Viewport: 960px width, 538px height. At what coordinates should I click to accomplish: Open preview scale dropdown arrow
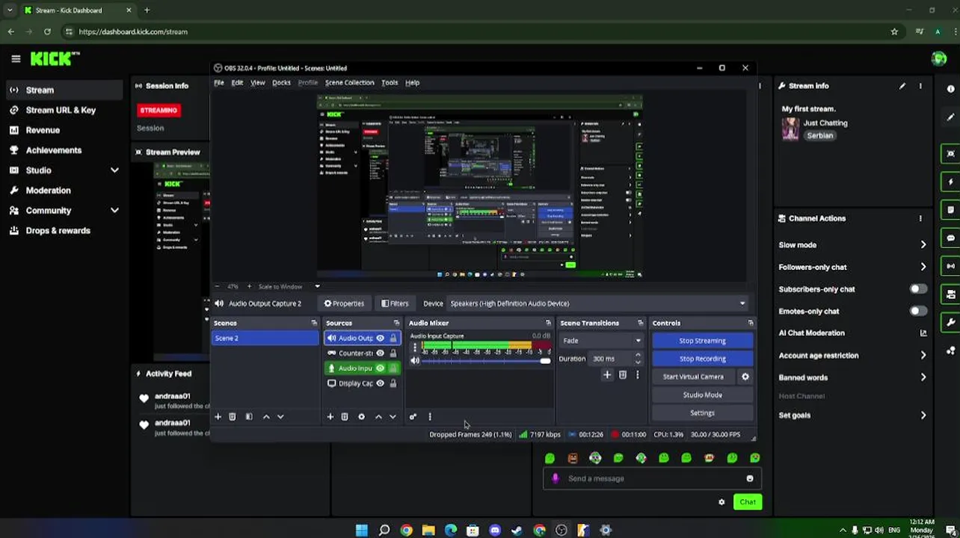[x=317, y=286]
